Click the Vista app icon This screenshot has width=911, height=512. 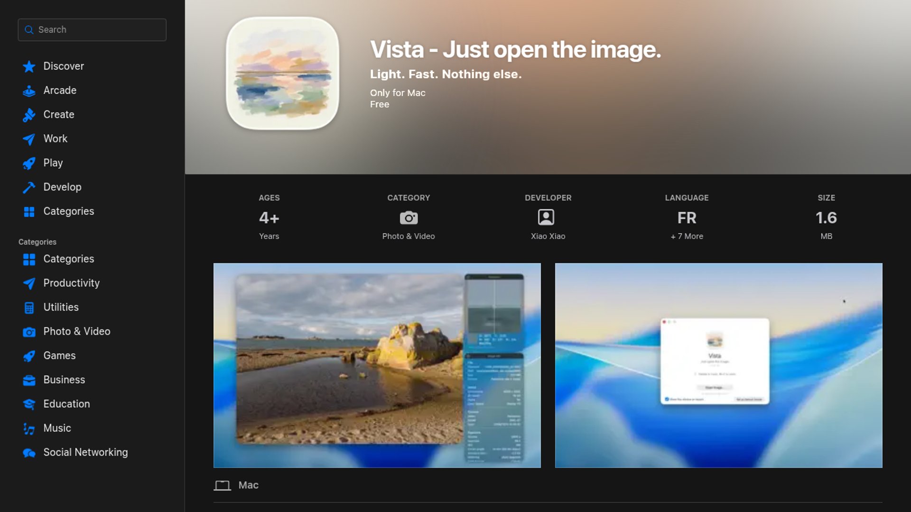coord(283,73)
